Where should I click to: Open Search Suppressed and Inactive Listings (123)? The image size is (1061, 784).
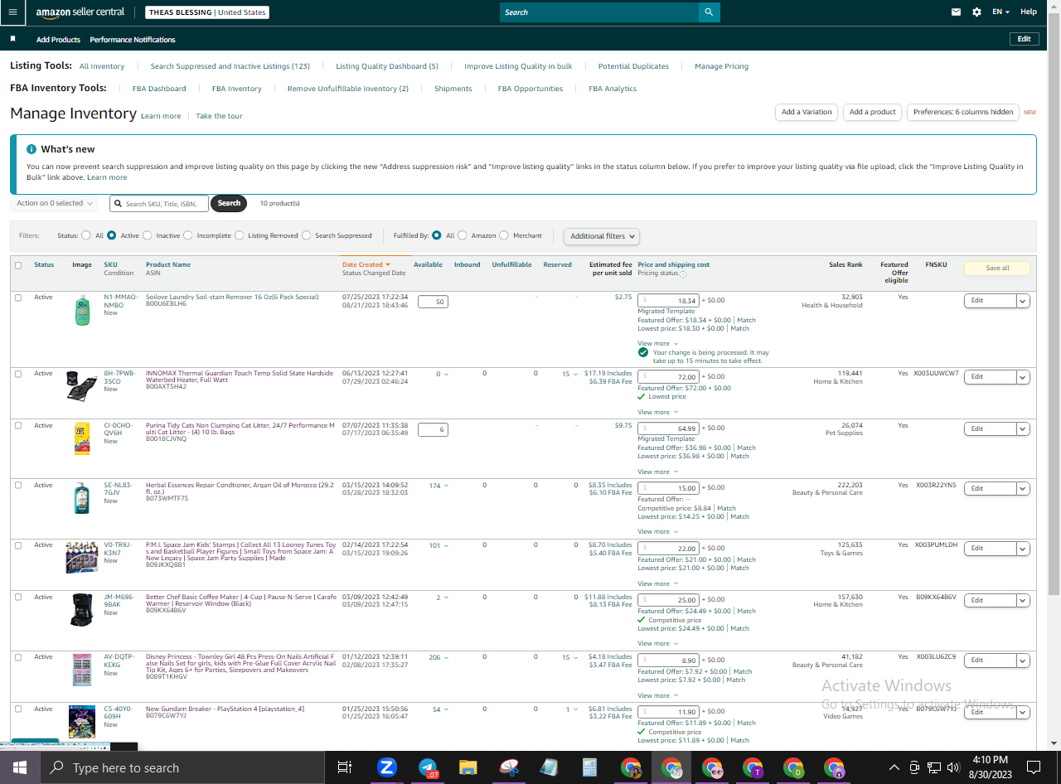[230, 66]
